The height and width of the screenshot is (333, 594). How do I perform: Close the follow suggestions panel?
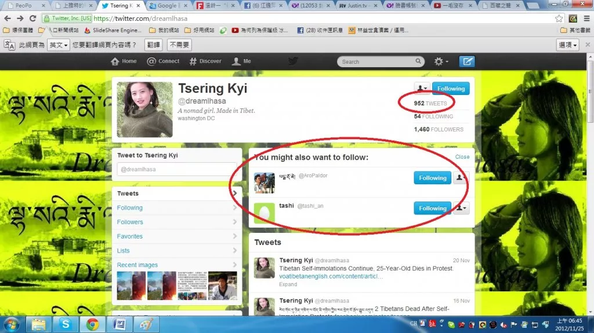[462, 157]
